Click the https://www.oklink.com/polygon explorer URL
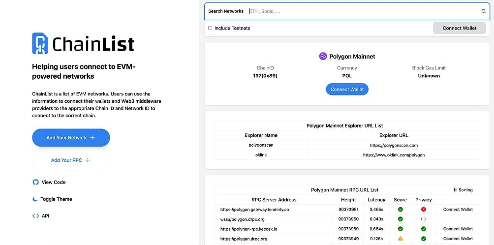 [394, 155]
